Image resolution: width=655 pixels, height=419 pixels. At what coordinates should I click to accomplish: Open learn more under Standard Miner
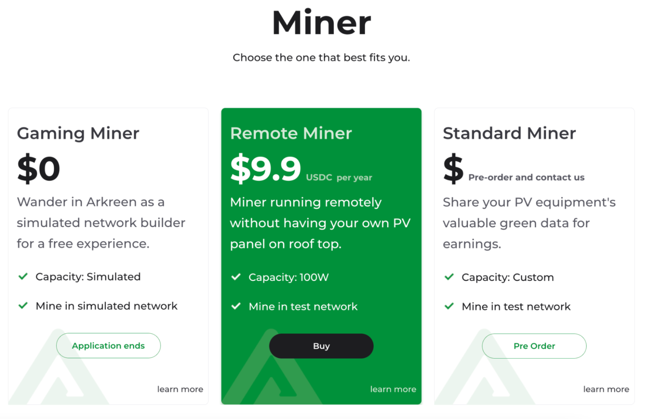click(x=606, y=389)
